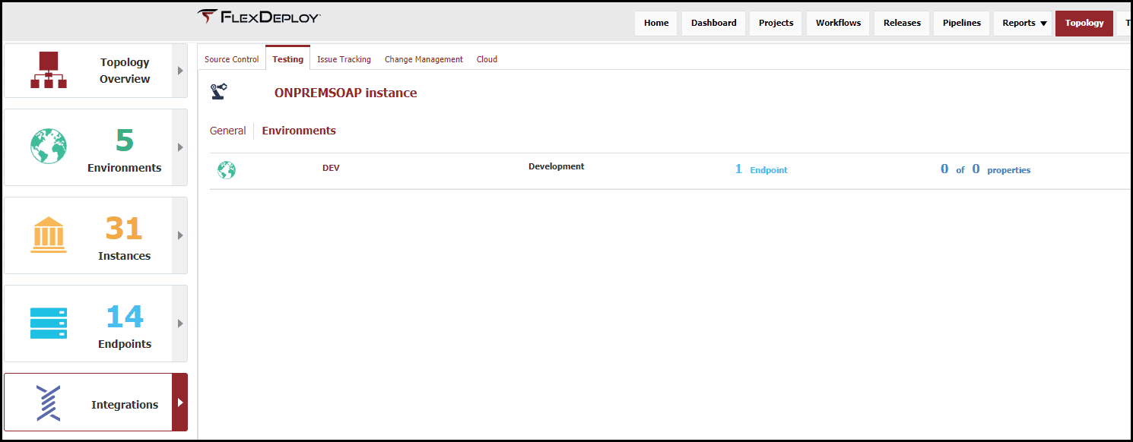Expand the Topology Overview side arrow
The height and width of the screenshot is (442, 1133).
[x=179, y=71]
